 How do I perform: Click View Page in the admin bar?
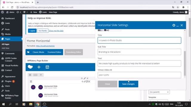(53, 12)
